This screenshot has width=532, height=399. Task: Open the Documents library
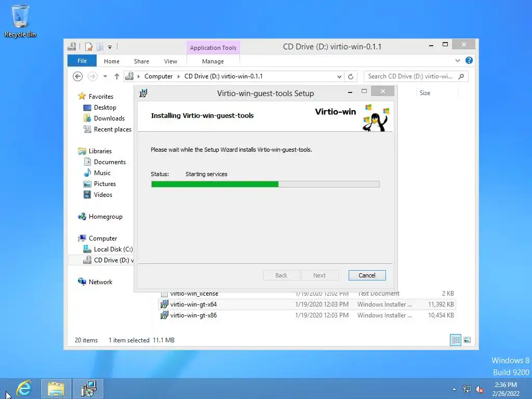pos(110,162)
